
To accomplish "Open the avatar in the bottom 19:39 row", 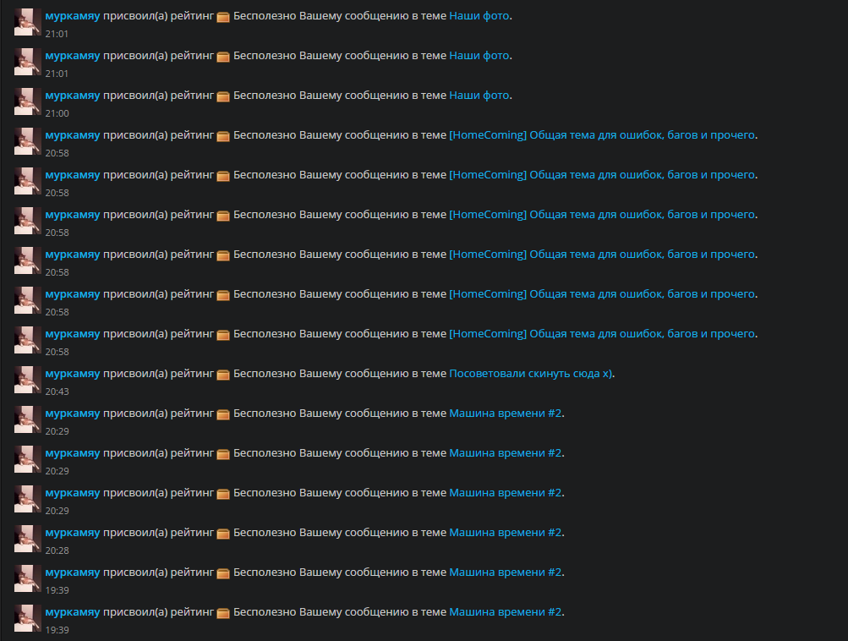I will 28,617.
